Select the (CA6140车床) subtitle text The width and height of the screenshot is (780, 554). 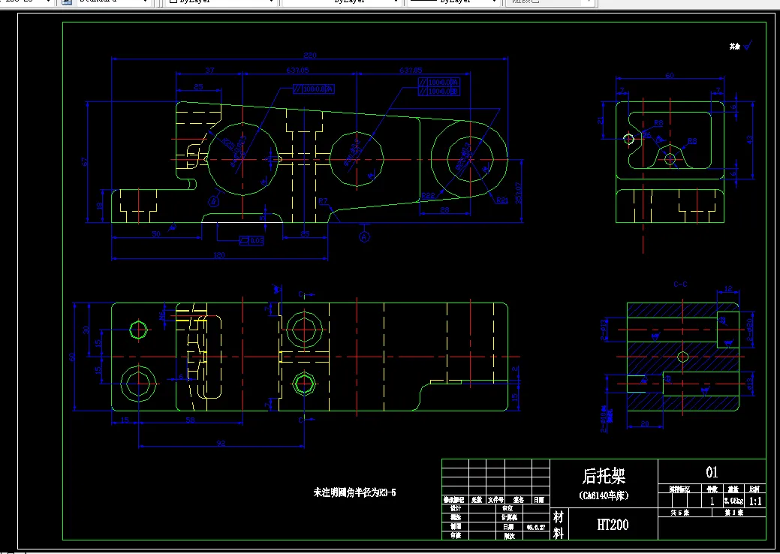click(604, 495)
